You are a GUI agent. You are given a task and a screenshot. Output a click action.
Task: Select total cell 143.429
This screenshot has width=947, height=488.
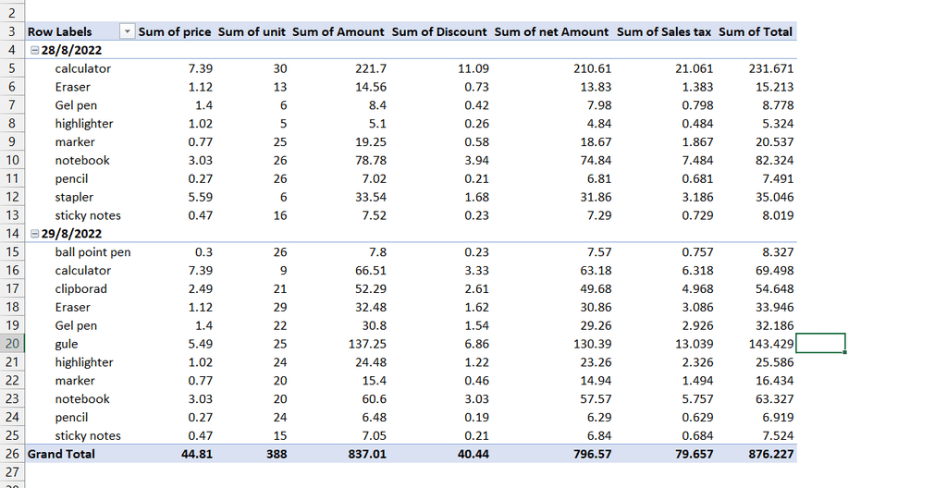point(771,344)
